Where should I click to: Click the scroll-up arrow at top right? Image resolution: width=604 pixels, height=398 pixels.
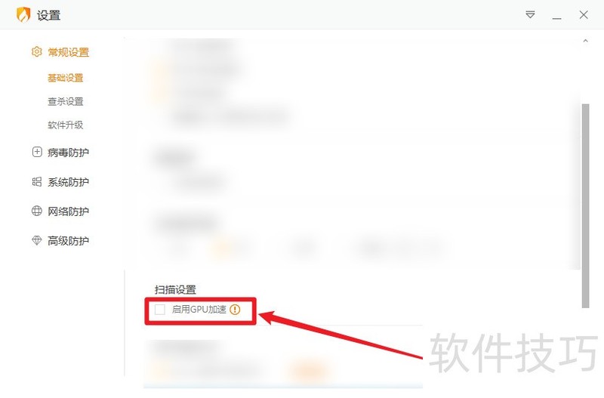point(586,41)
